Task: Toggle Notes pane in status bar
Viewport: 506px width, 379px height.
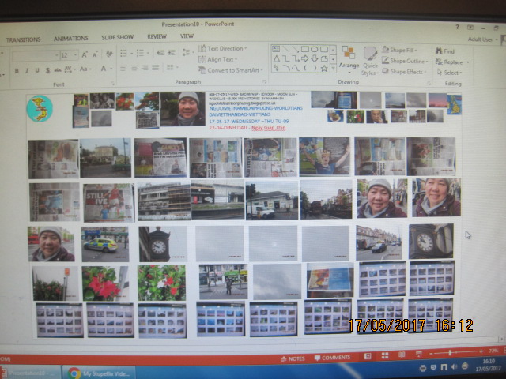Action: 293,358
